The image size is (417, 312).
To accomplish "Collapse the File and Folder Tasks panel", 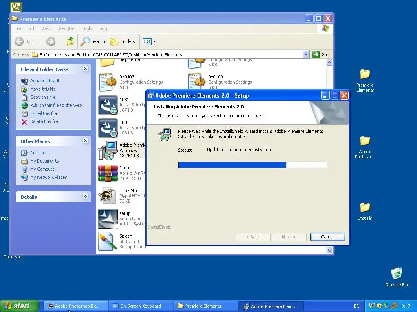I will pyautogui.click(x=85, y=69).
